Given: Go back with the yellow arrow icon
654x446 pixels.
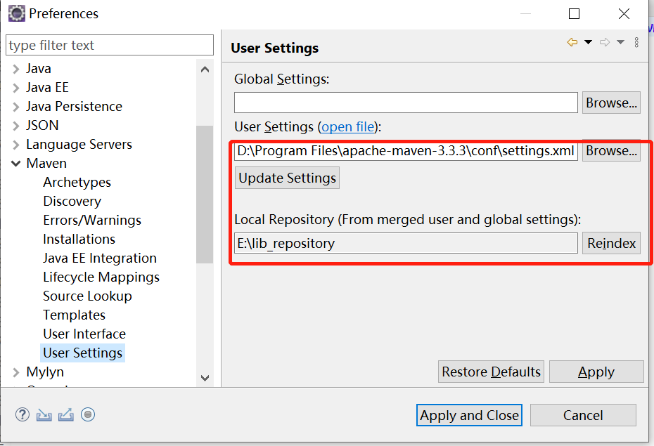Looking at the screenshot, I should tap(572, 43).
